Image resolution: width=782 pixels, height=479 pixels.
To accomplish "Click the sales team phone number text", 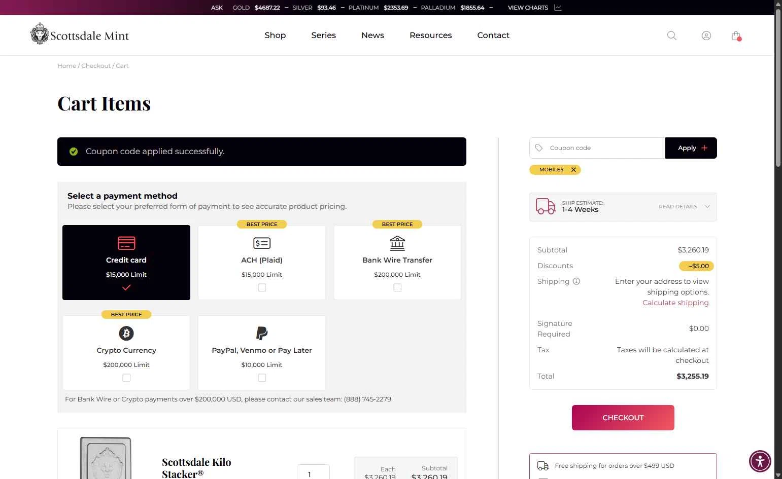I will [x=367, y=399].
